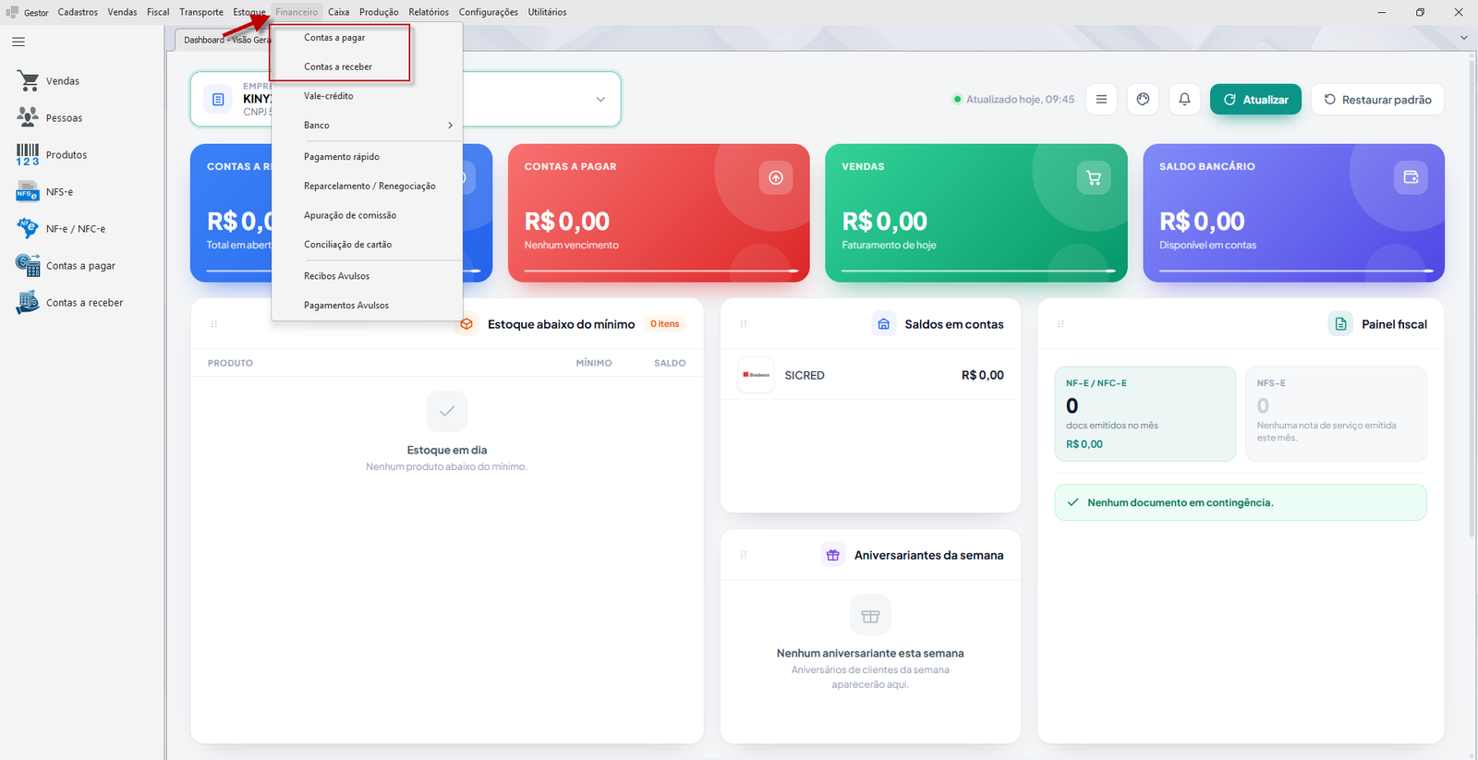Open the theme palette icon
This screenshot has width=1478, height=760.
(x=1143, y=99)
